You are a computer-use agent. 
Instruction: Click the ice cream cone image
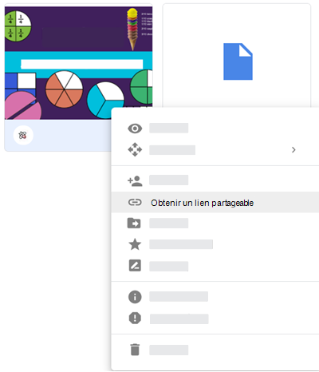[132, 29]
